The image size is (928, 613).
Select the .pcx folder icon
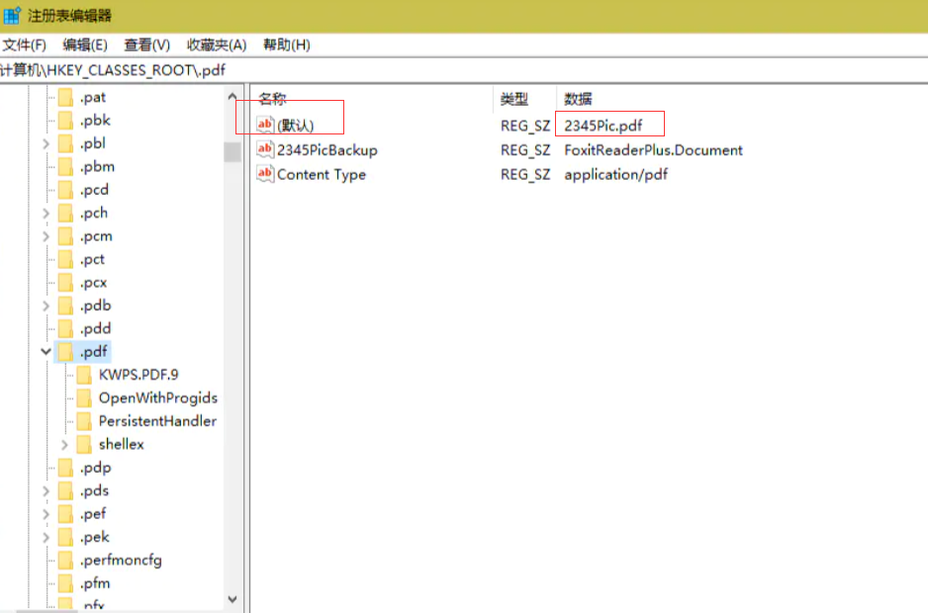65,282
